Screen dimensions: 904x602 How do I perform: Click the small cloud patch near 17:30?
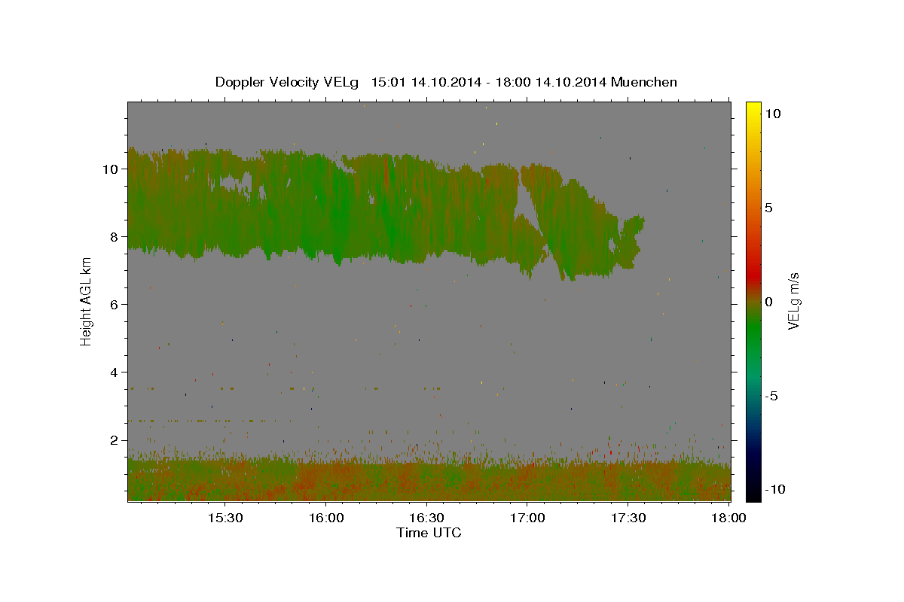pos(627,242)
